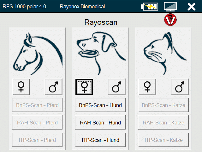202x152 pixels.
Task: Select female dog gender button
Action: point(84,87)
